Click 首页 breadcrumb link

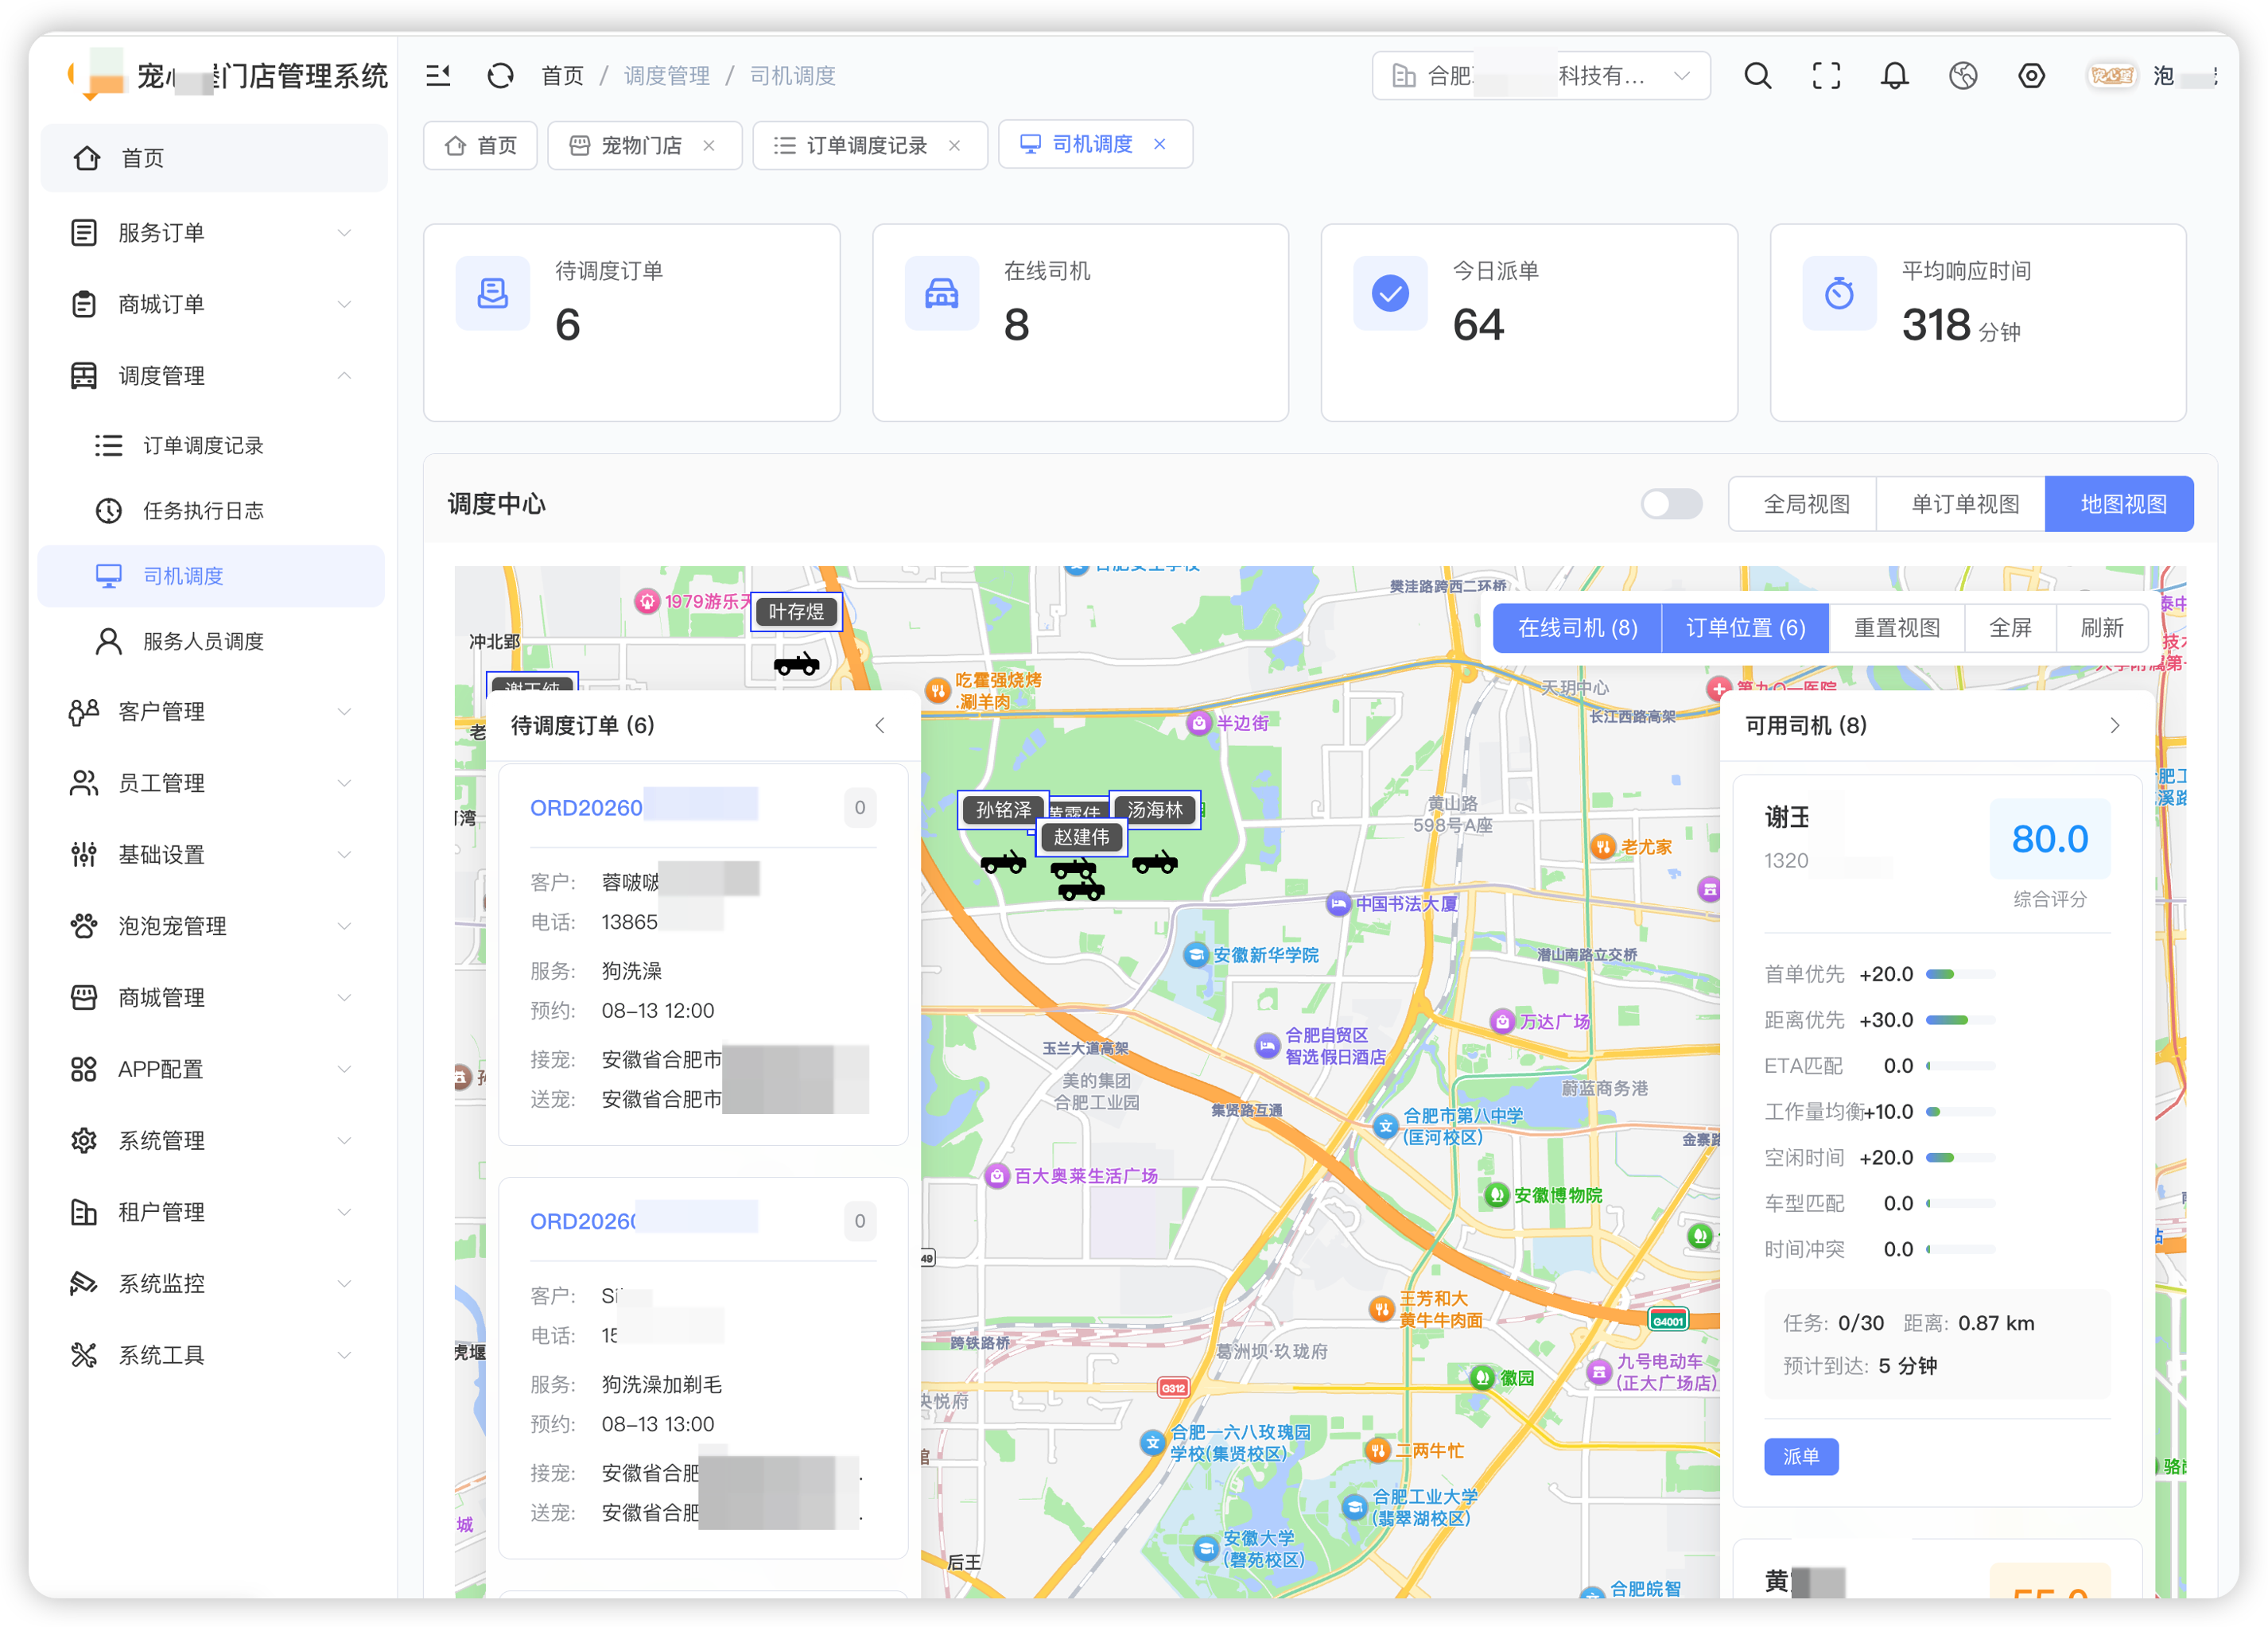pos(562,75)
